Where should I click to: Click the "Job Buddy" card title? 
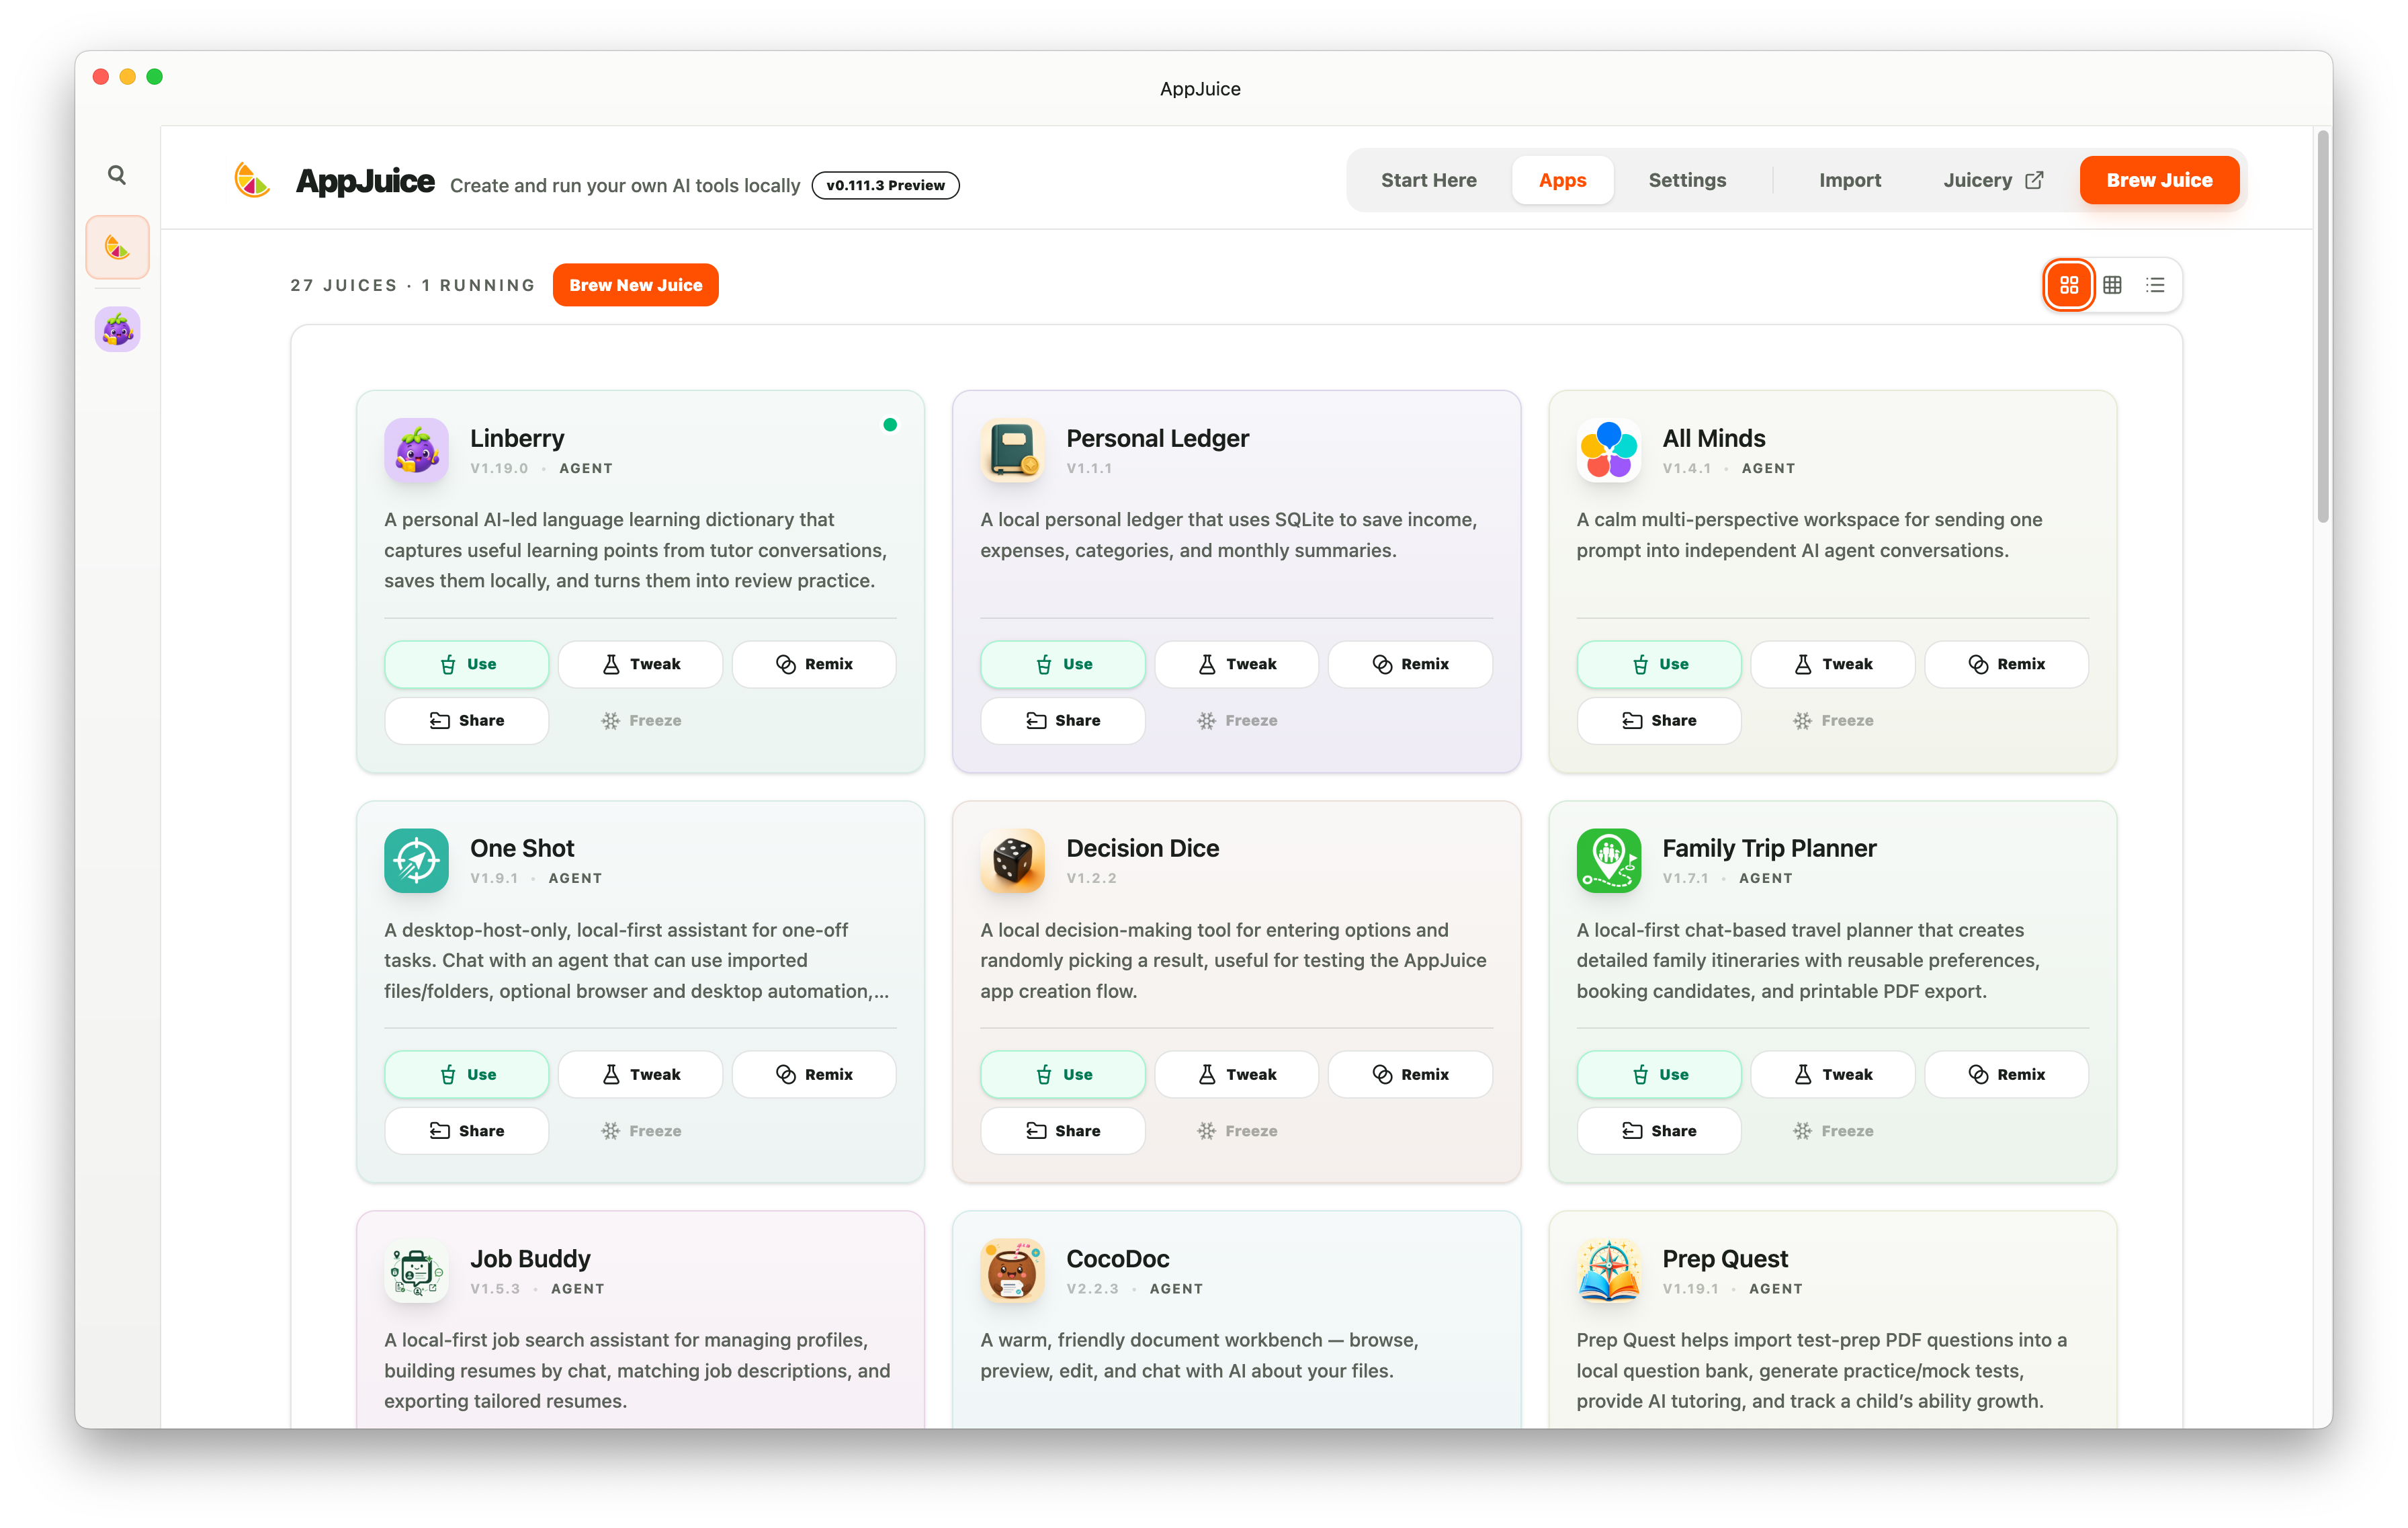(530, 1258)
